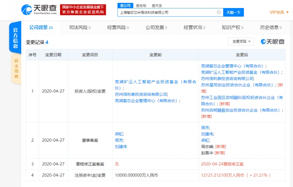Select the 查老板 search tab
Viewport: 293px width, 187px height.
(x=141, y=5)
